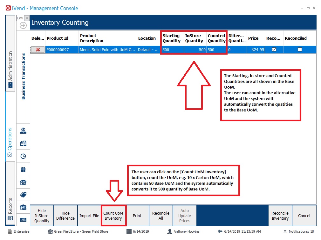Click the Notifications bell icon

coord(285,231)
